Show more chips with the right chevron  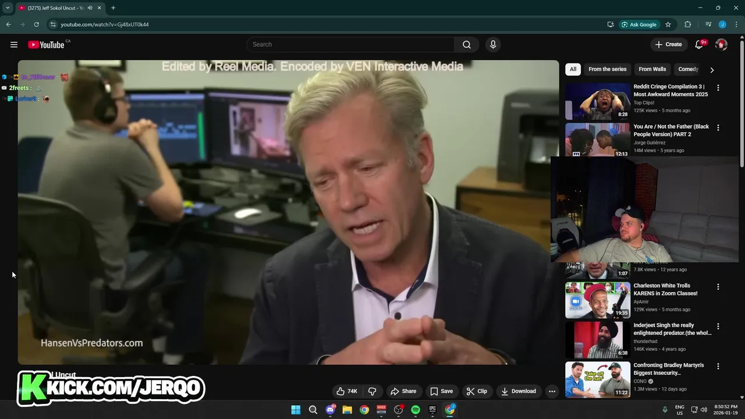(712, 70)
